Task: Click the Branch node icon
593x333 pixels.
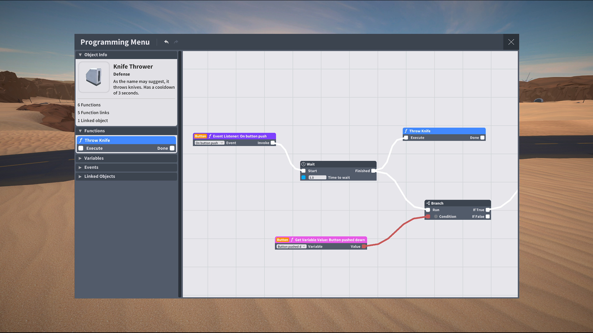Action: [428, 203]
